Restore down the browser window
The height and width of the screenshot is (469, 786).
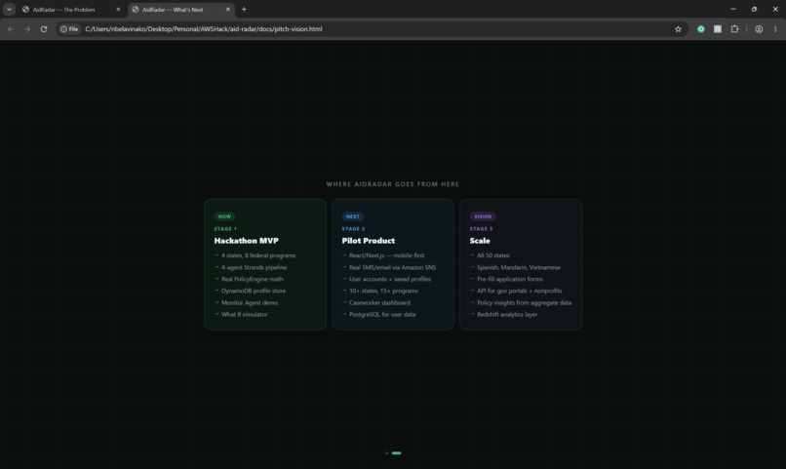click(755, 9)
